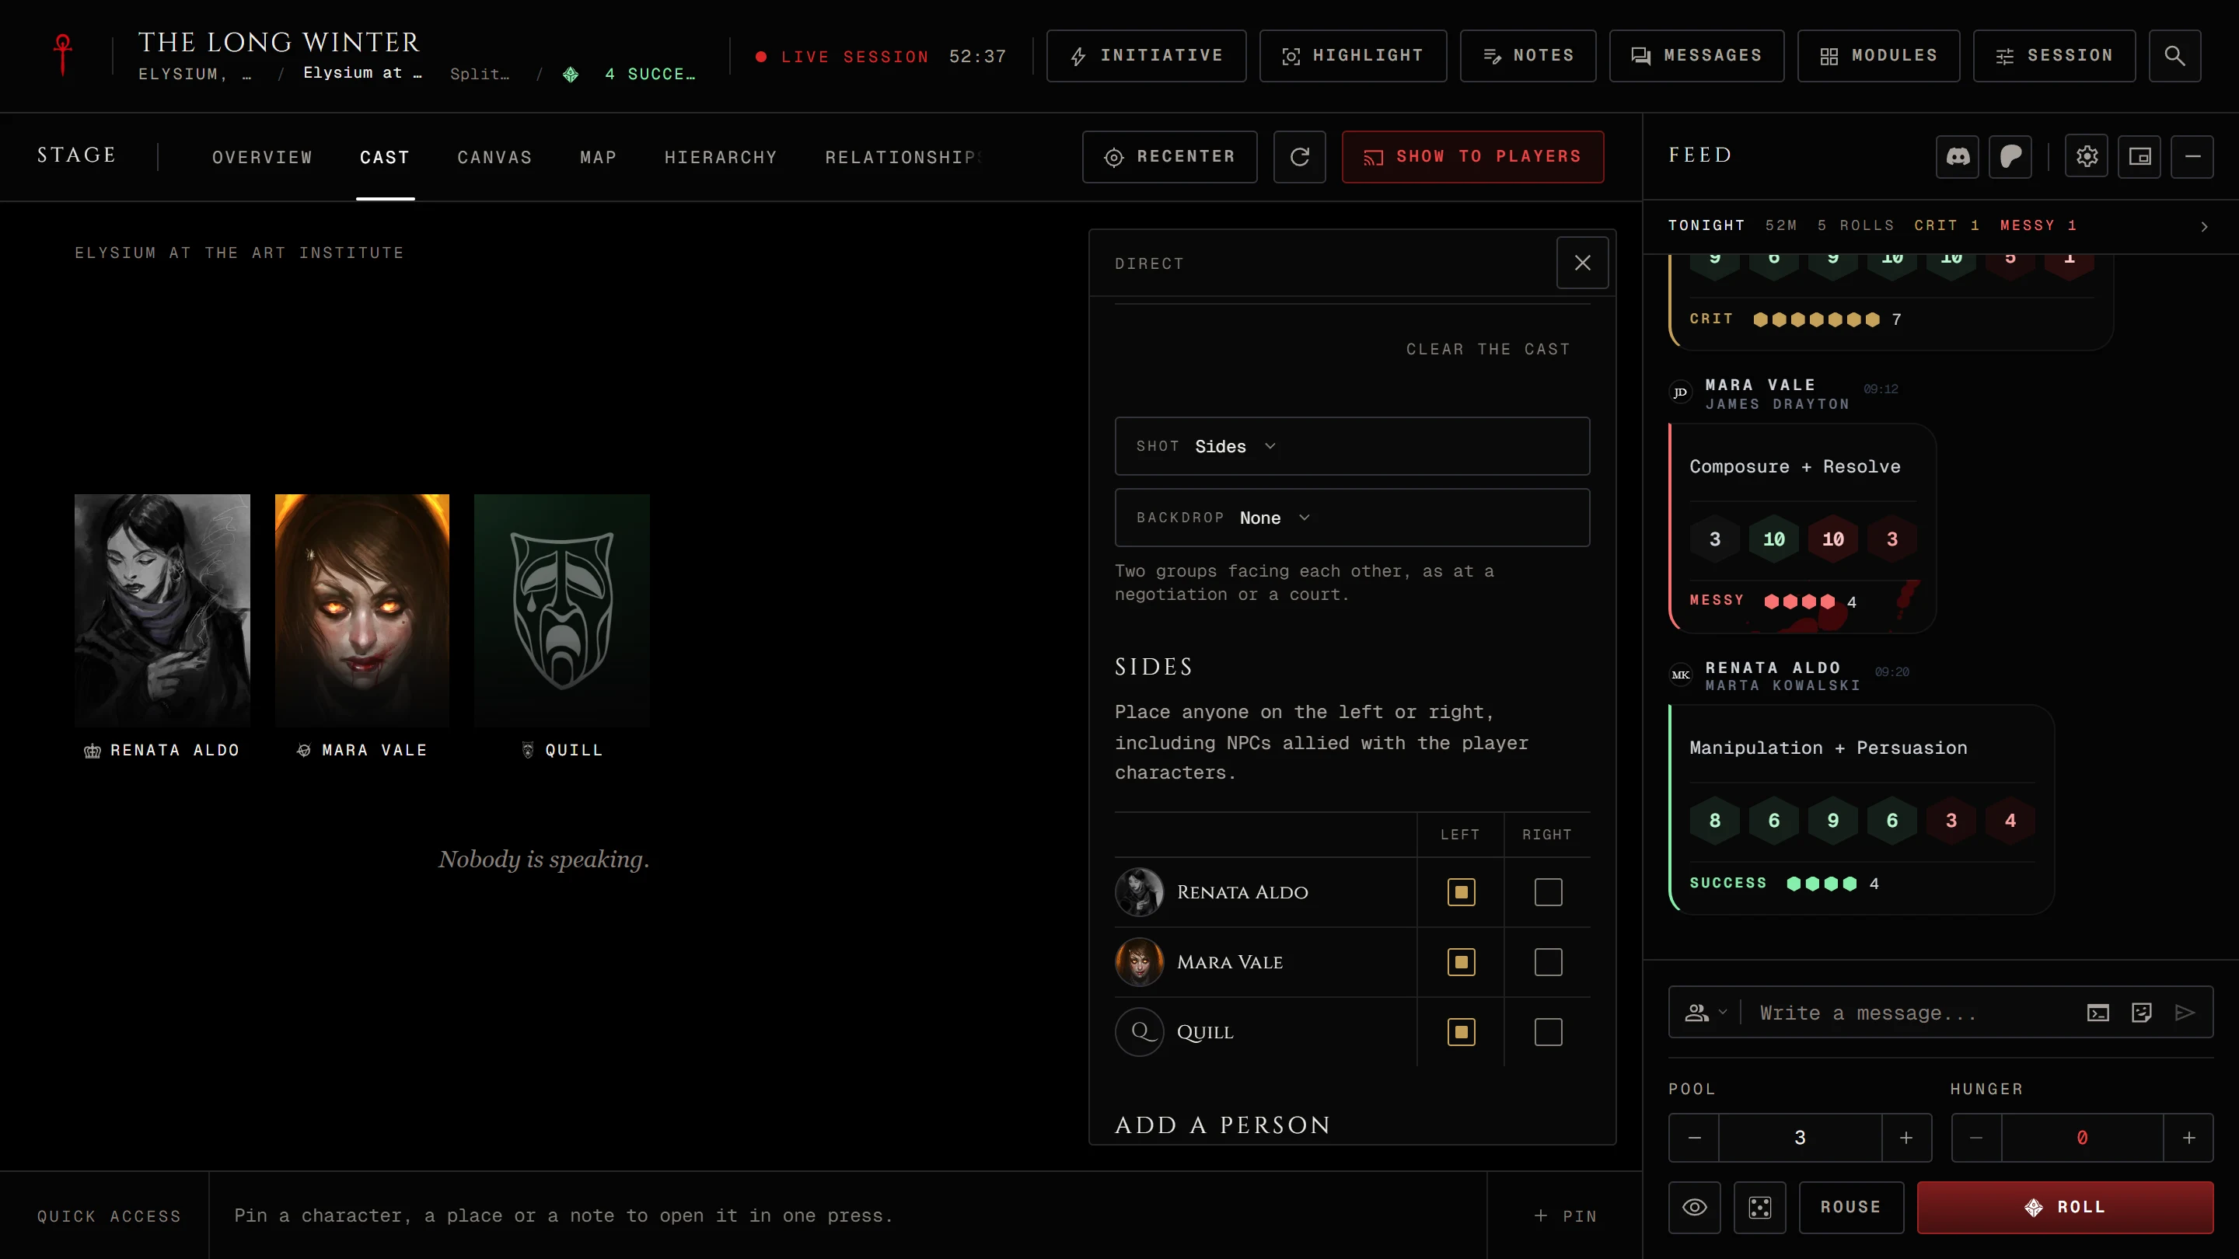Image resolution: width=2239 pixels, height=1259 pixels.
Task: Check Right side for Renata Aldo
Action: point(1548,892)
